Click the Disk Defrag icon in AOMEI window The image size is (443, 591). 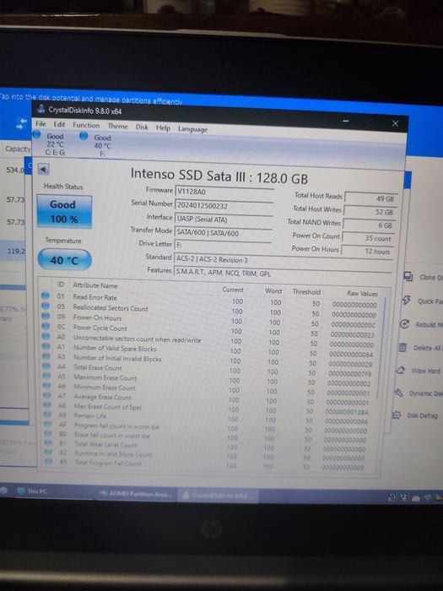point(397,415)
